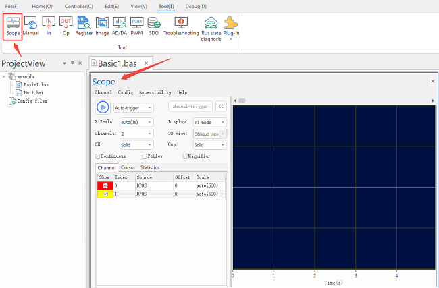439x288 pixels.
Task: Click the Scale cell auto(500) of channel 1
Action: click(x=210, y=194)
